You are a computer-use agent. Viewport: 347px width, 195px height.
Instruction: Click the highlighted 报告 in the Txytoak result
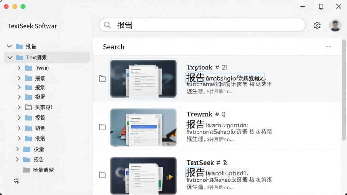coord(195,78)
